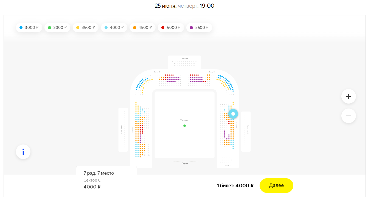Viewport: 371px width, 203px height.
Task: Click the light blue 4000 ₽ legend dot
Action: 106,27
